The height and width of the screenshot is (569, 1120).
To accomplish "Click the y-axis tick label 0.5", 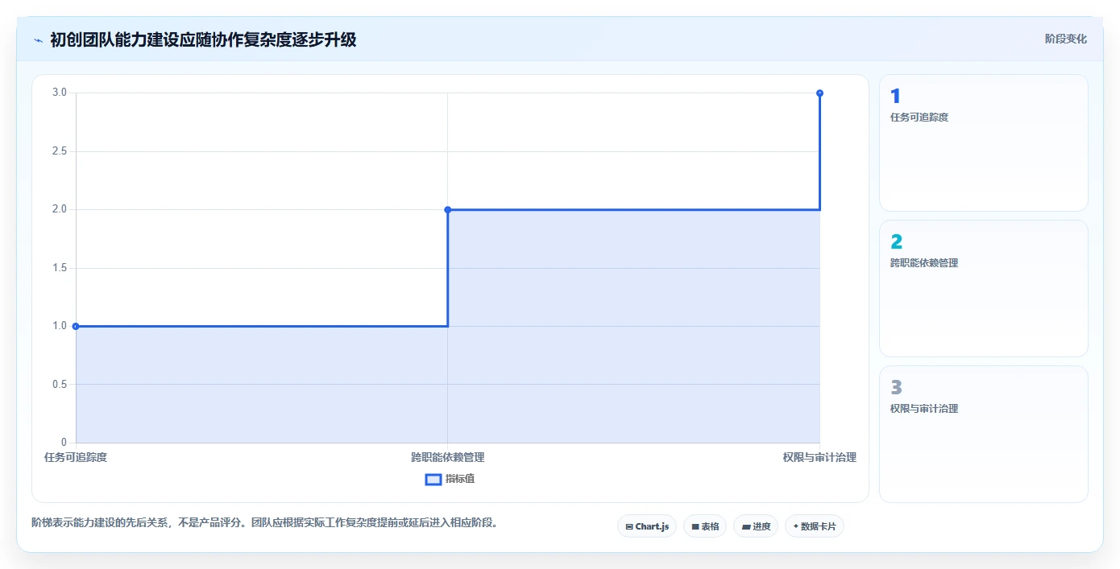I will tap(60, 384).
